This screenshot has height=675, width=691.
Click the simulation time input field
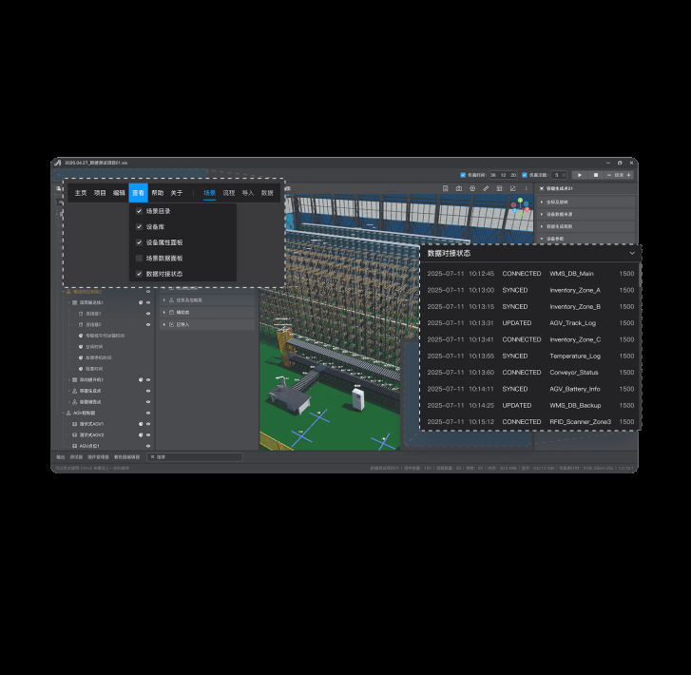503,175
